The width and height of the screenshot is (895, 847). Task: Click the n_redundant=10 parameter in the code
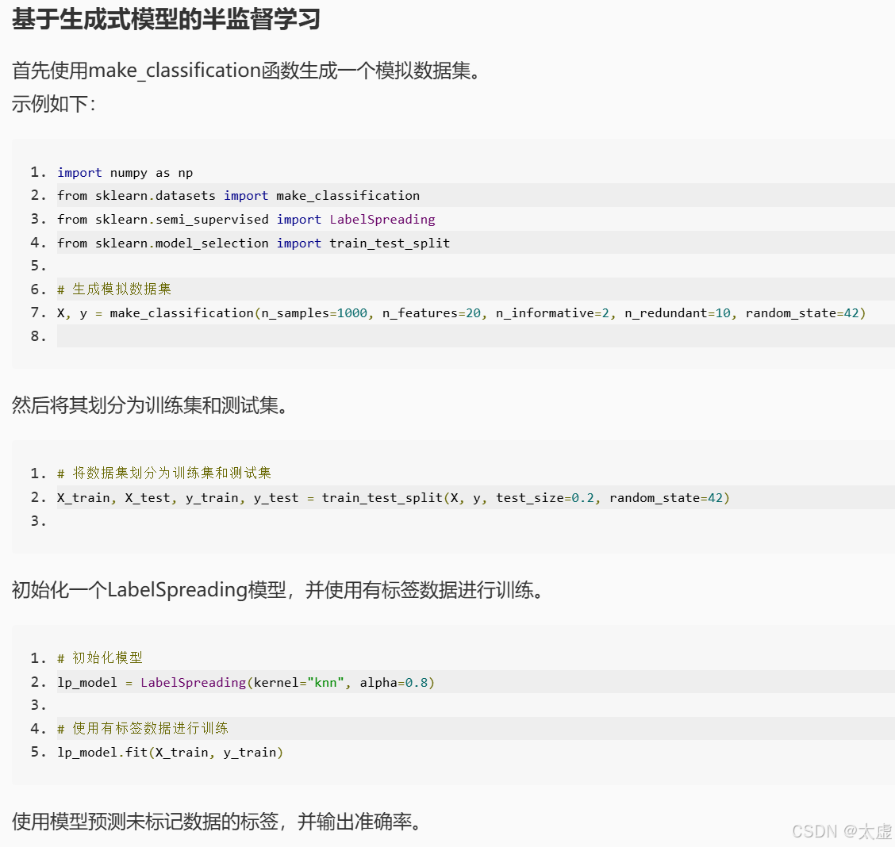click(x=678, y=313)
